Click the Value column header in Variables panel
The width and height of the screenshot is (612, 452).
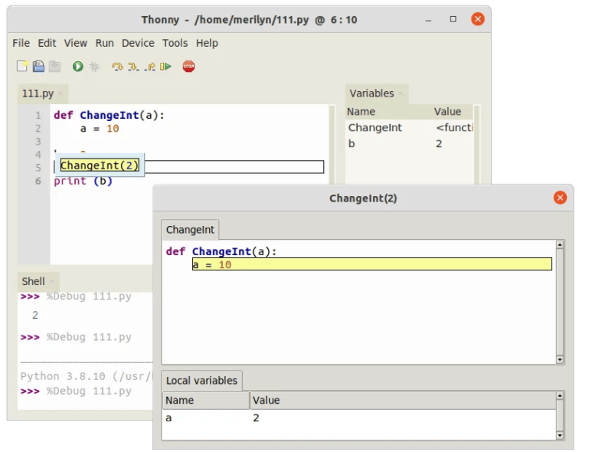pyautogui.click(x=453, y=112)
